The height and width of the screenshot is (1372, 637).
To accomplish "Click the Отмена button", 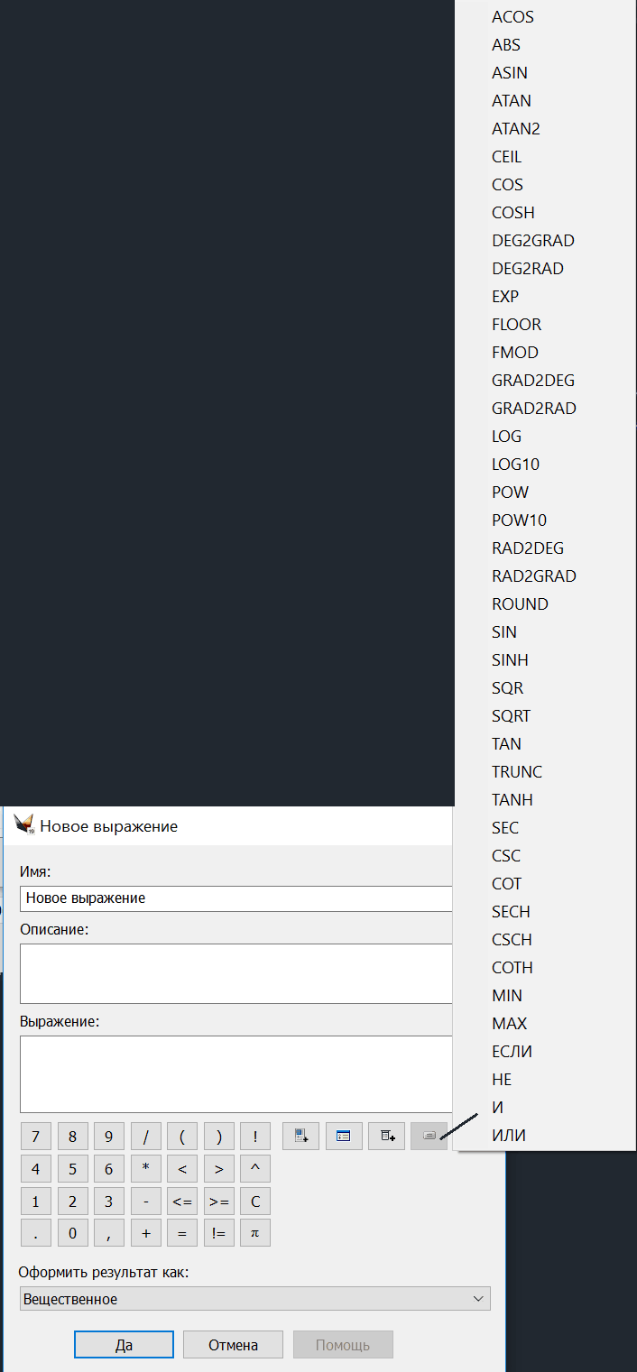I will tap(233, 1345).
